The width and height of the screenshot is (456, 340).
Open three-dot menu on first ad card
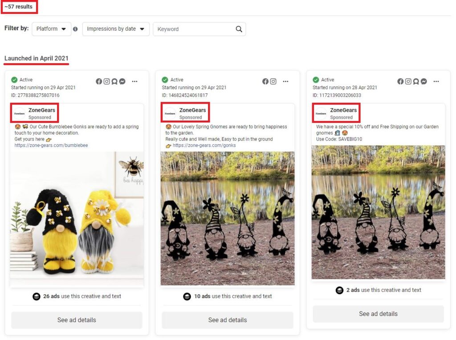134,81
